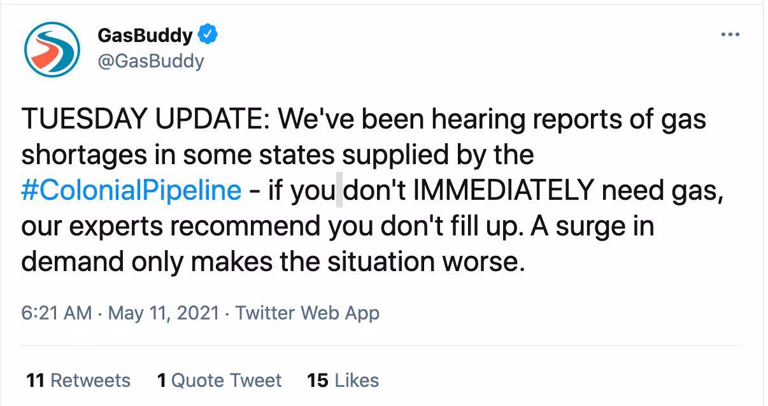View the 11 Retweets list

(78, 381)
